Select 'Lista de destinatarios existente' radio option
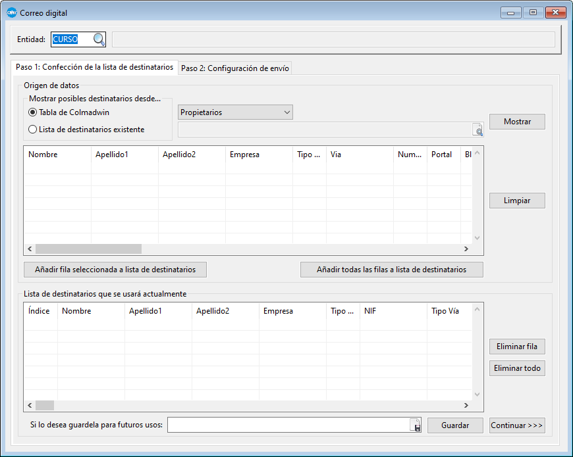Viewport: 573px width, 457px height. point(32,130)
